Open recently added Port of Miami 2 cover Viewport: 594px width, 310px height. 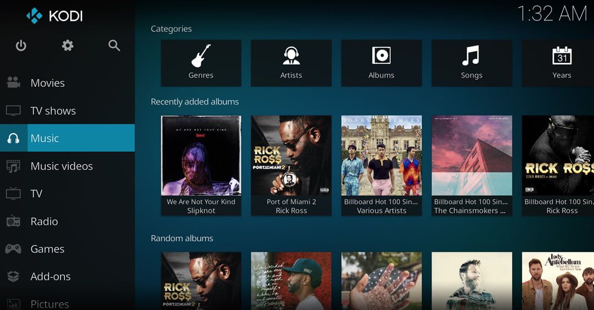(291, 156)
